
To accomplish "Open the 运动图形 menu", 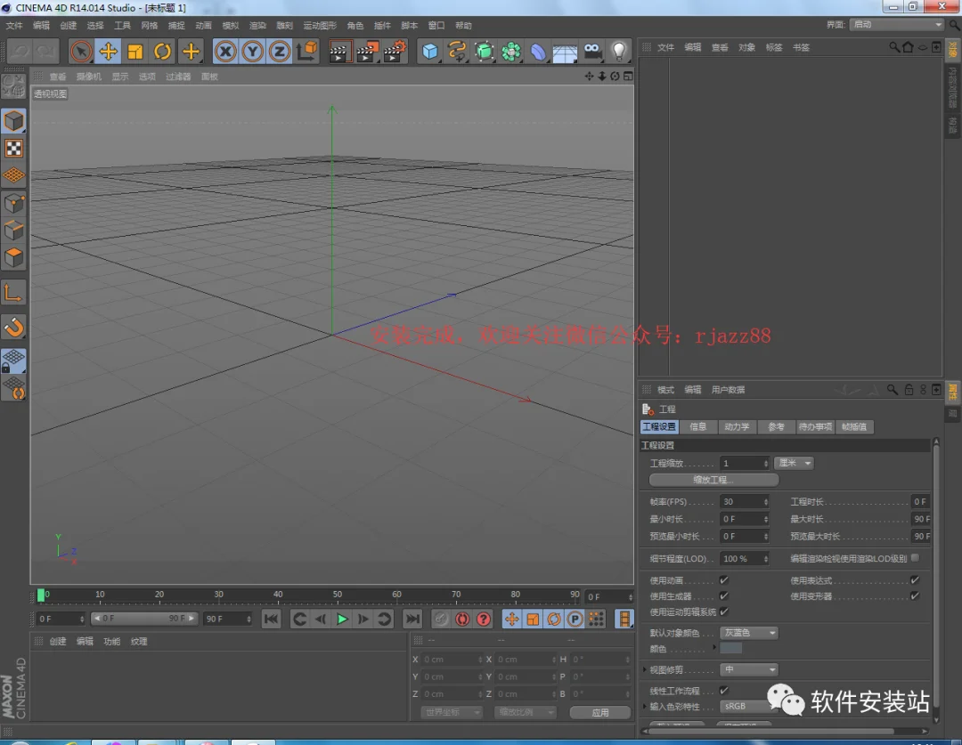I will click(320, 26).
